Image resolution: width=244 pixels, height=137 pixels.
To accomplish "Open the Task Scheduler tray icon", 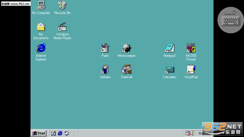I will click(188, 133).
